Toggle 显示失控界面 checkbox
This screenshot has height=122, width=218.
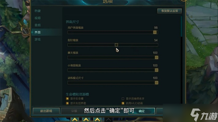coord(67,103)
